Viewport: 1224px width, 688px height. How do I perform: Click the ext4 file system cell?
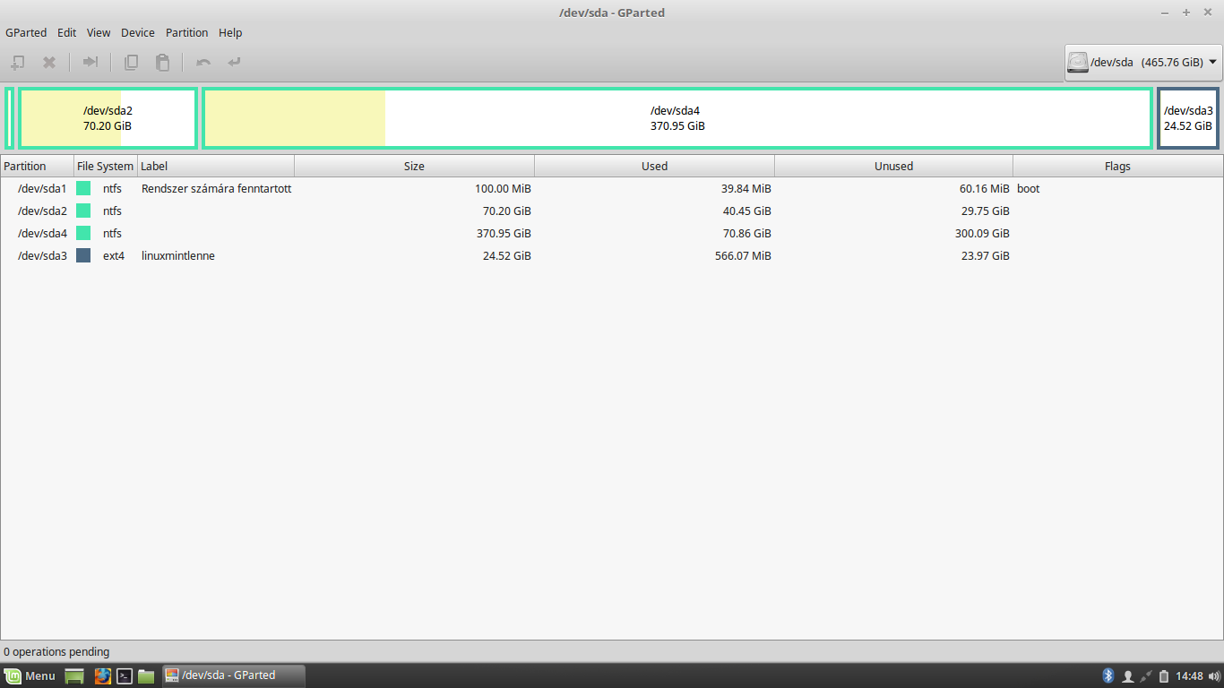(x=114, y=256)
